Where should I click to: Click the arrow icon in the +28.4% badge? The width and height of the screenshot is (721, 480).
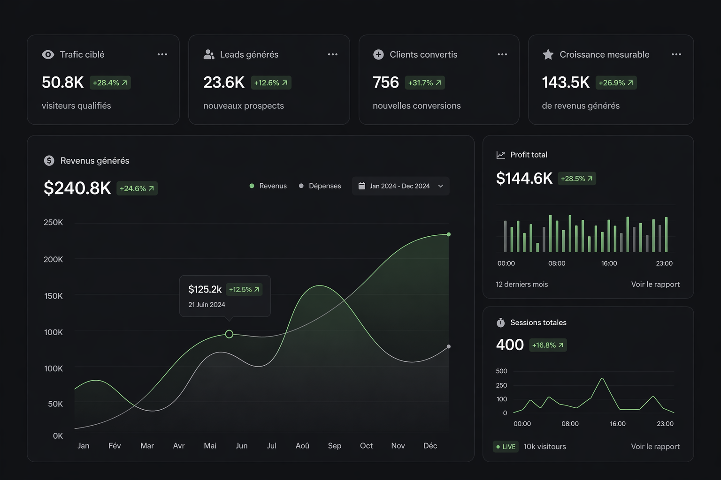point(124,82)
